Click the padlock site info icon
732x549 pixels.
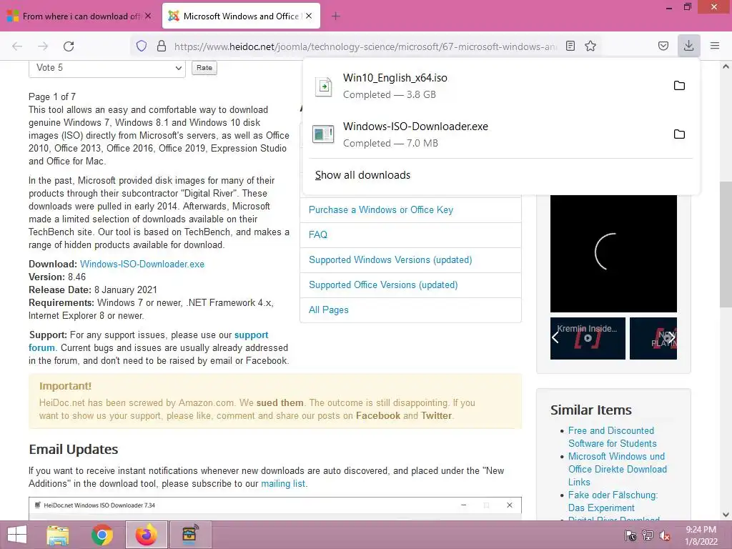(x=162, y=46)
